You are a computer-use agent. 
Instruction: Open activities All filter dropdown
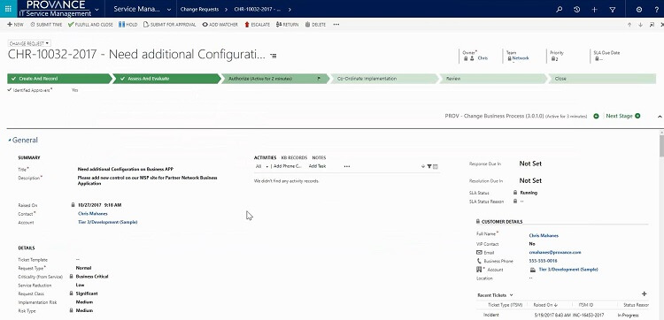[x=262, y=166]
